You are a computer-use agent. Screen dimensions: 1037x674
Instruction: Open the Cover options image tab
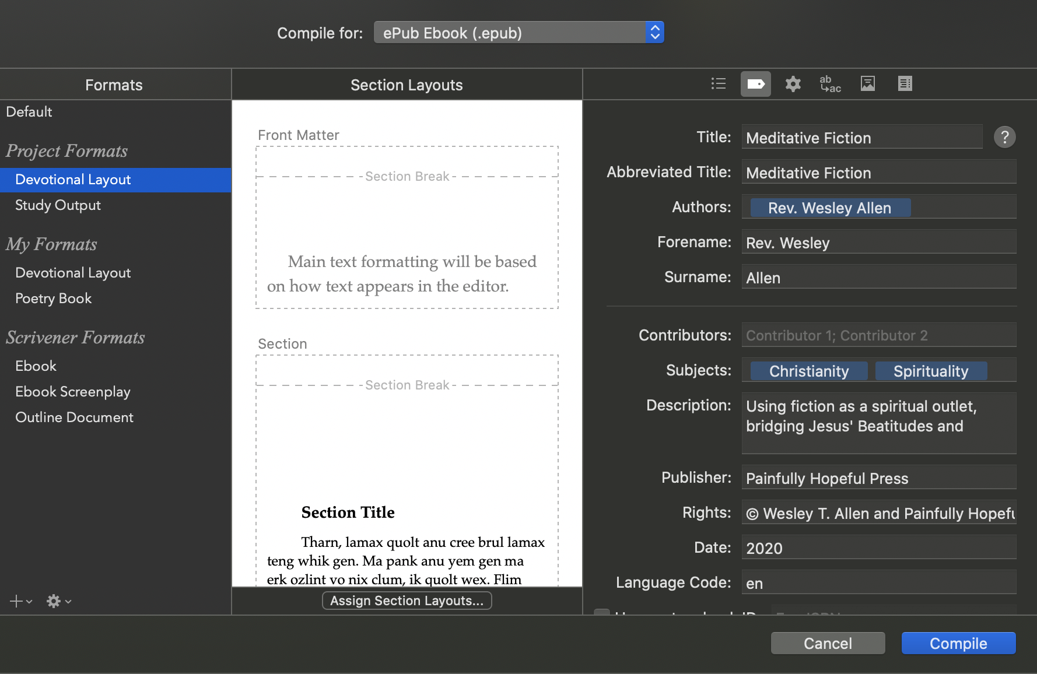(867, 84)
